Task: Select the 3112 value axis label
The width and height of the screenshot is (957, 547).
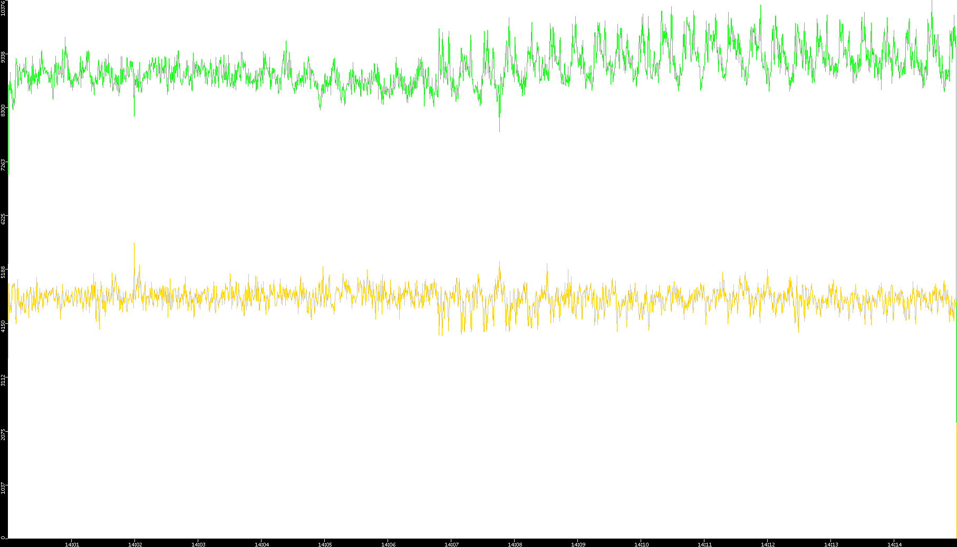Action: tap(4, 380)
